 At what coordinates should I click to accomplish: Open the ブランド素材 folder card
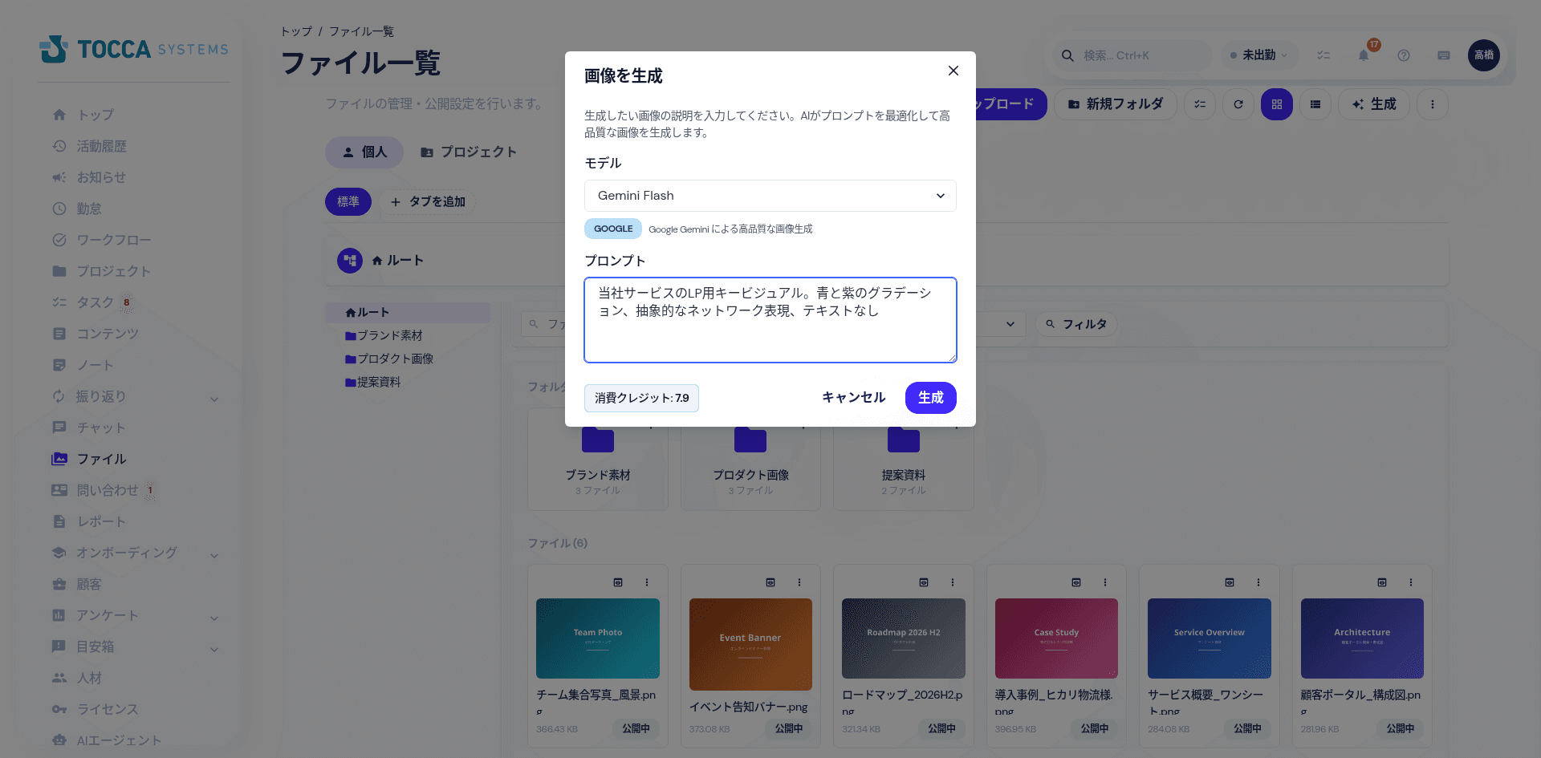[598, 460]
